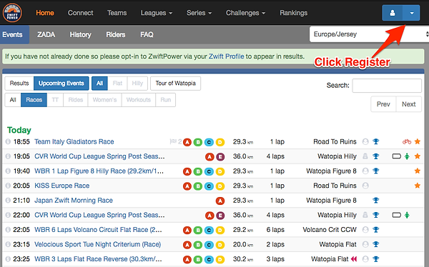Select the Women's event filter

(104, 100)
